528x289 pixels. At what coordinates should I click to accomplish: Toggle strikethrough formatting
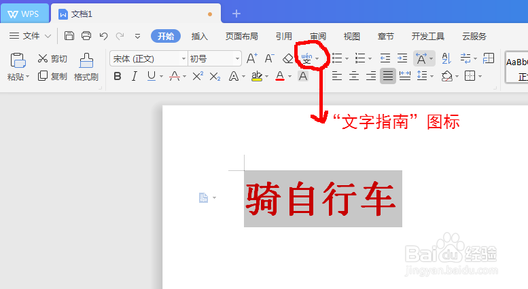[175, 76]
